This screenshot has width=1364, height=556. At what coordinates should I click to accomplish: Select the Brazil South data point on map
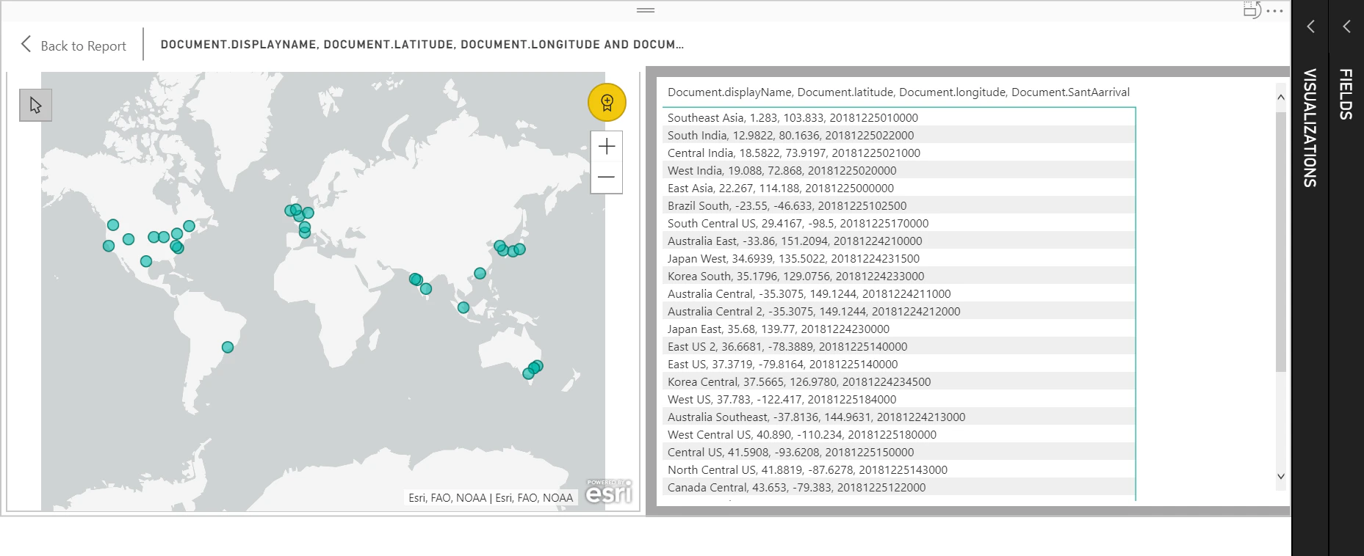[x=228, y=347]
